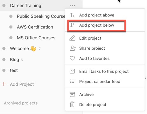The height and width of the screenshot is (114, 147).
Task: Click the person-plus icon for Share project
Action: tap(73, 48)
